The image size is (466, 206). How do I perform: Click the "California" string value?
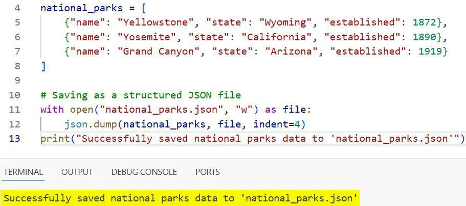[x=275, y=37]
